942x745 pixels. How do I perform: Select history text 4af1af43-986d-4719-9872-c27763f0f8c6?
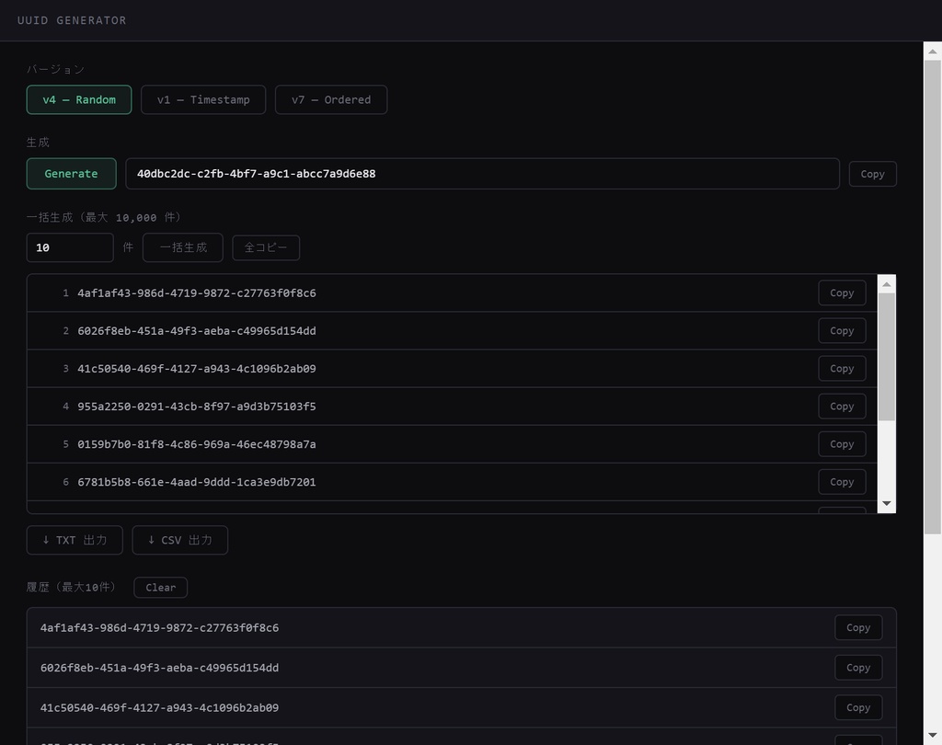[159, 628]
